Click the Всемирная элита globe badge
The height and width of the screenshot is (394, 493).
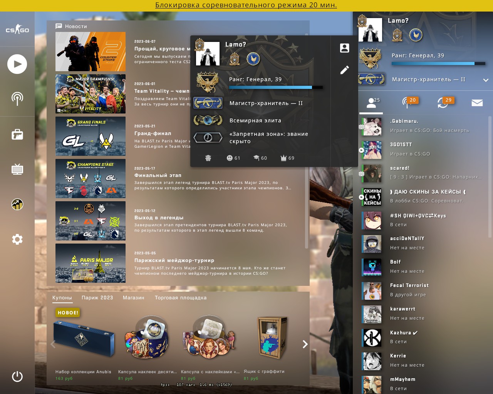[x=208, y=120]
